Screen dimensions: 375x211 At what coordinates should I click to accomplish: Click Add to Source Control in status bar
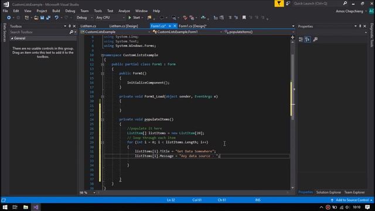tap(352, 200)
